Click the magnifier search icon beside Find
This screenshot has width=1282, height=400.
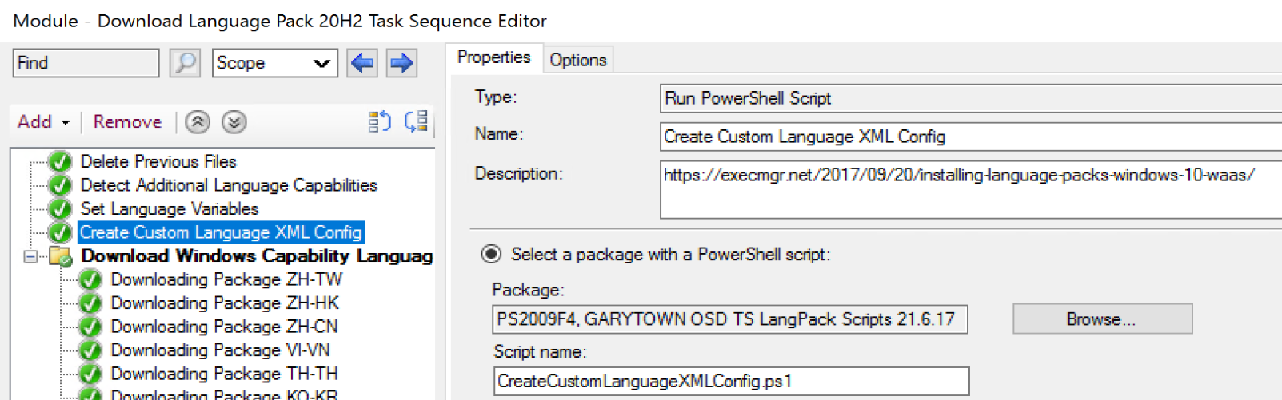pyautogui.click(x=186, y=63)
